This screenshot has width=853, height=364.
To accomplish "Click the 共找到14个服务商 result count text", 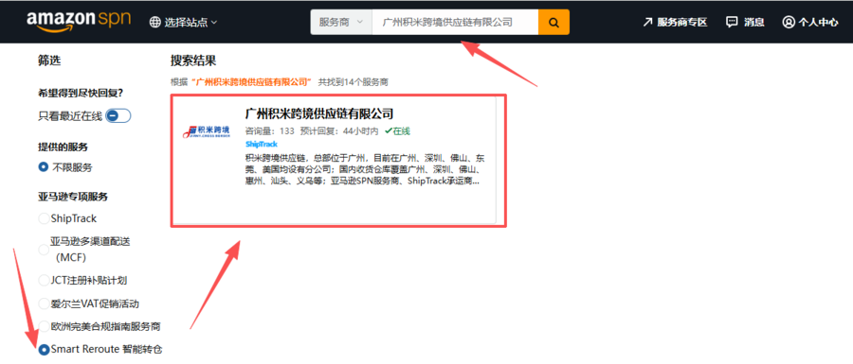I will tap(354, 82).
